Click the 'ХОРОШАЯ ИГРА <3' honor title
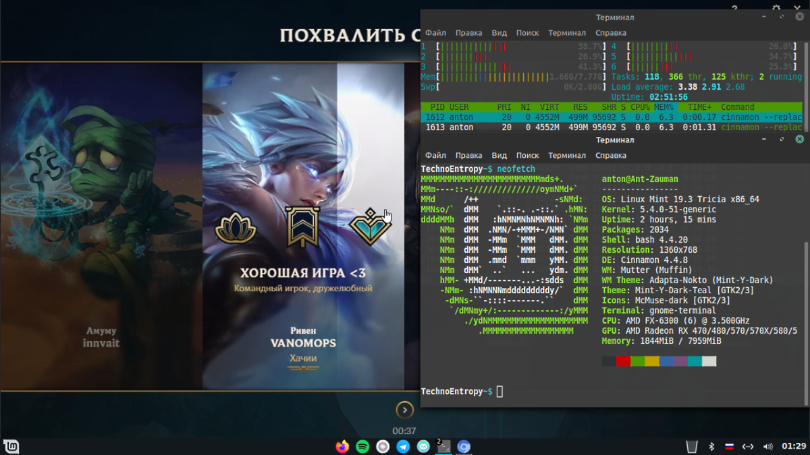The width and height of the screenshot is (810, 455). [x=303, y=273]
